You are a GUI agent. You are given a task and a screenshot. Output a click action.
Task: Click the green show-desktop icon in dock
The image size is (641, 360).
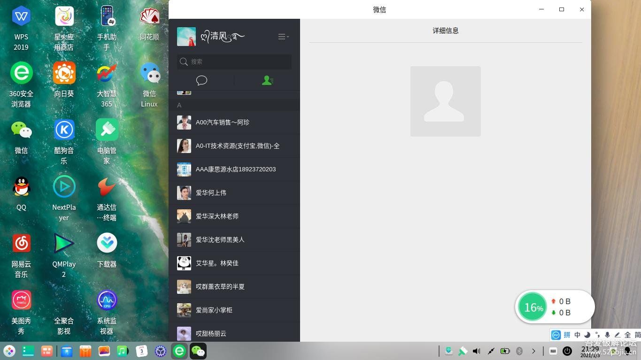tap(28, 351)
